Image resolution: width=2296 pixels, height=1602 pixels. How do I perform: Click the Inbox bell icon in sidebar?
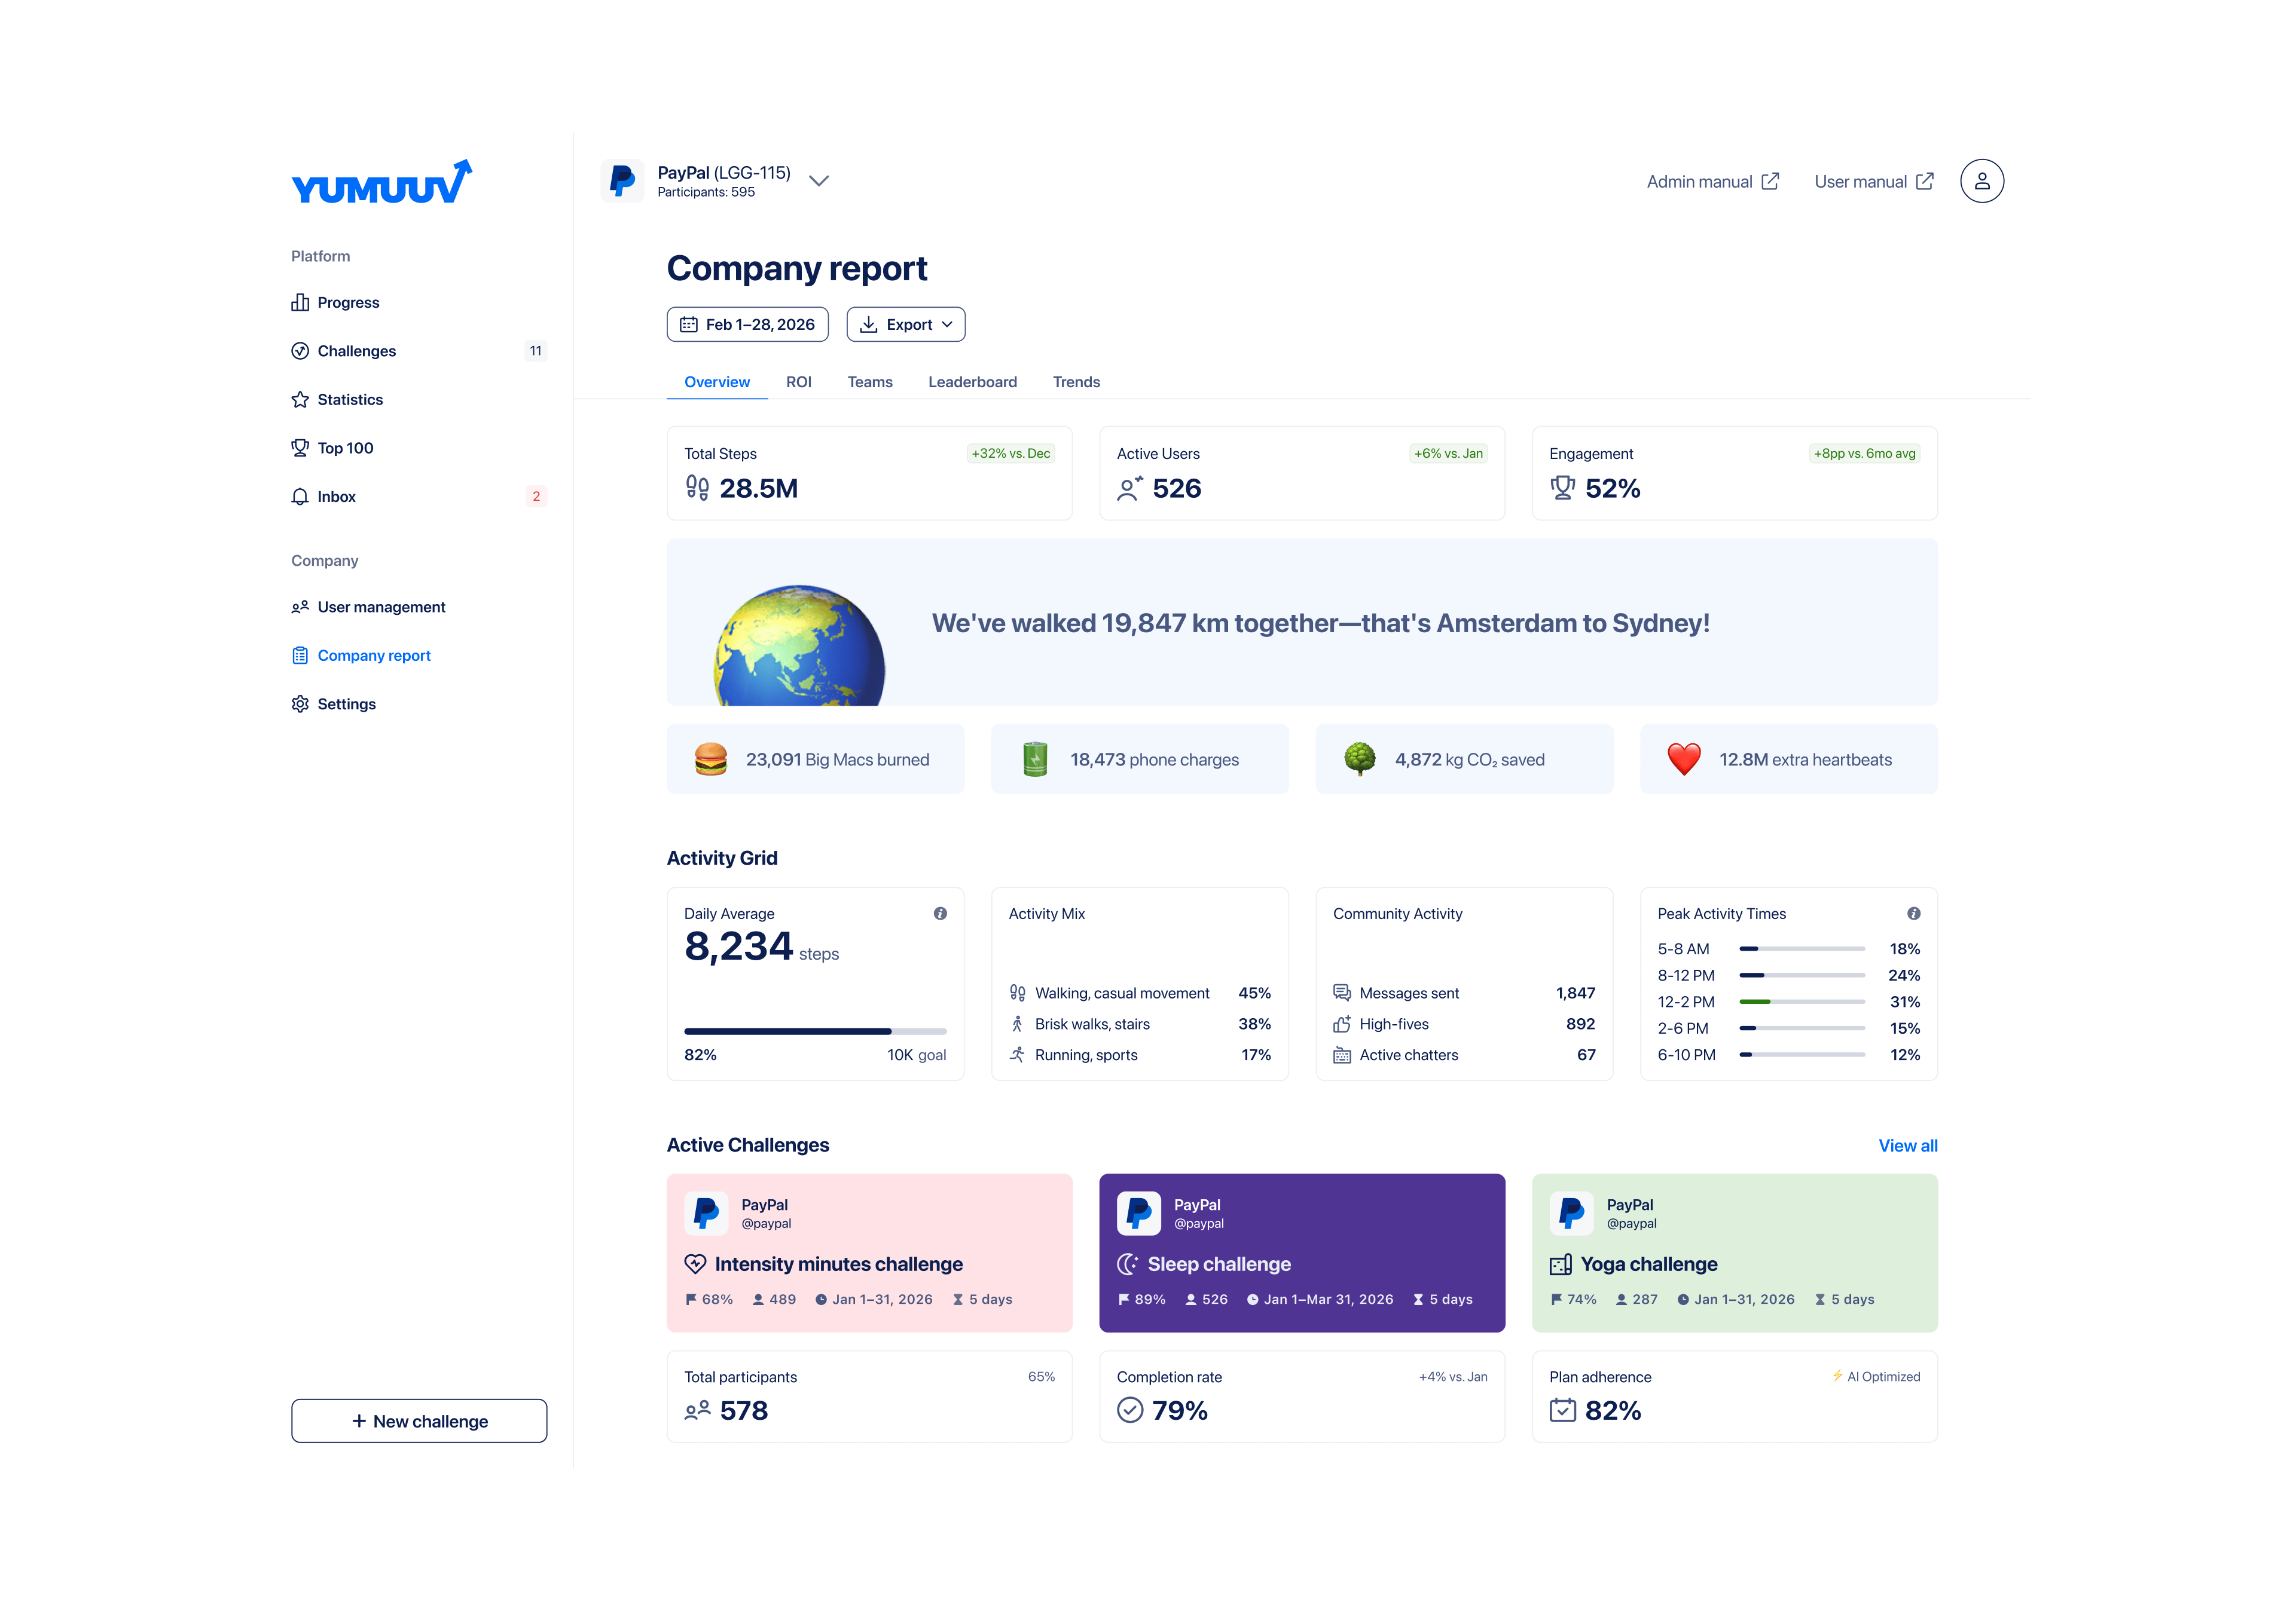[300, 497]
